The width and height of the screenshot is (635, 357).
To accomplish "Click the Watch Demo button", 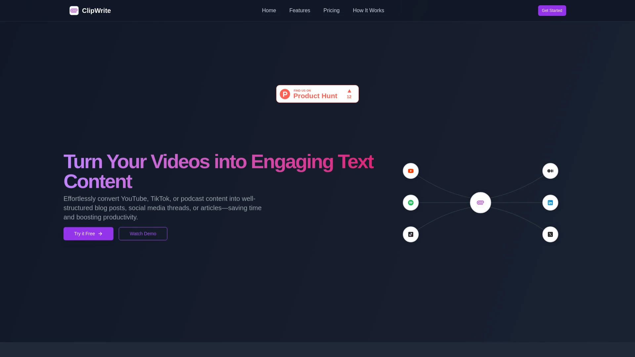I will 143,234.
